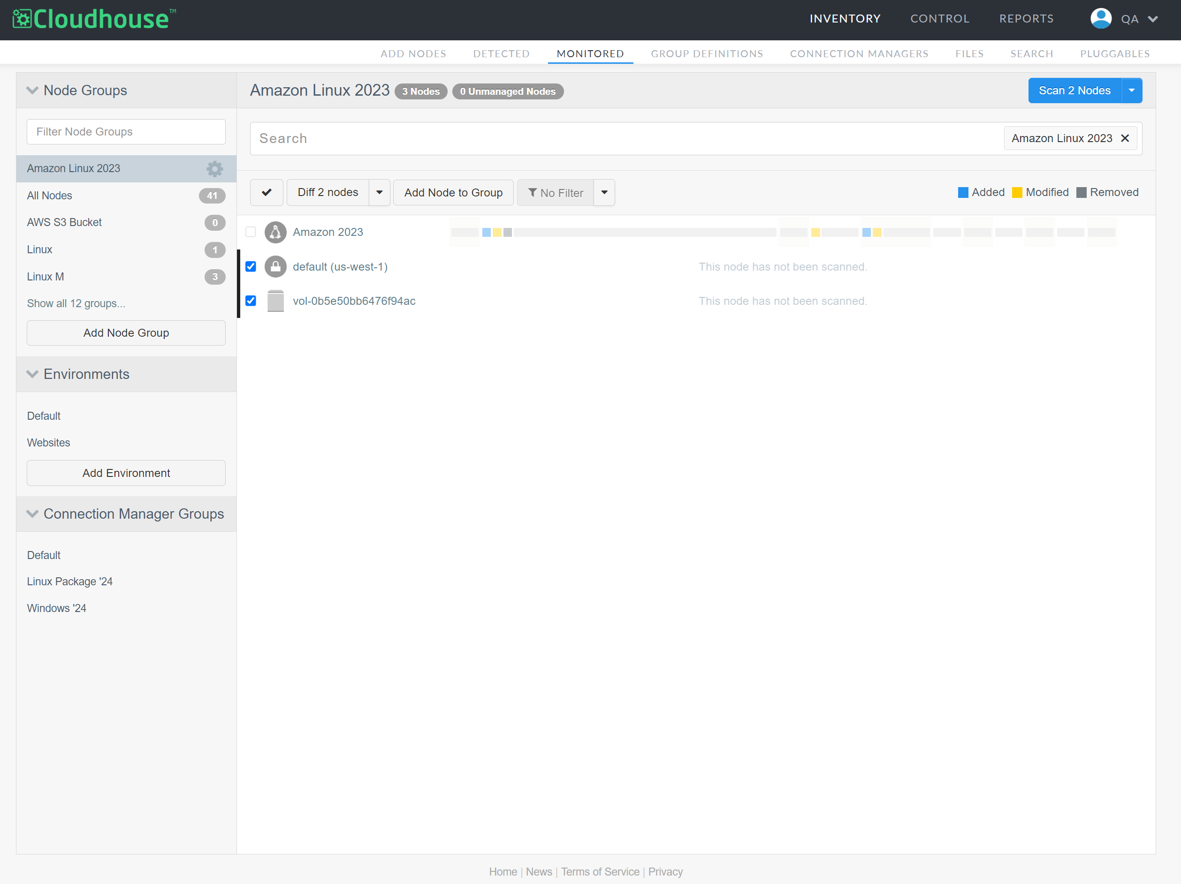Click the Add Environment button
Screen dimensions: 1181x884
[x=126, y=473]
